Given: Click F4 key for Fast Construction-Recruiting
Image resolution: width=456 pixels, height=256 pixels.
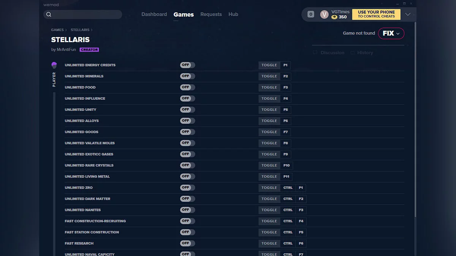Looking at the screenshot, I should [301, 221].
